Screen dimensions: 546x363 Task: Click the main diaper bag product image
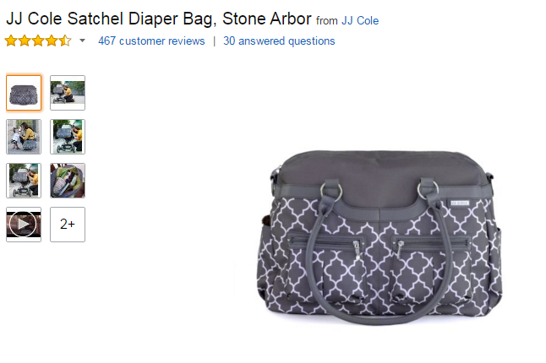coord(379,238)
